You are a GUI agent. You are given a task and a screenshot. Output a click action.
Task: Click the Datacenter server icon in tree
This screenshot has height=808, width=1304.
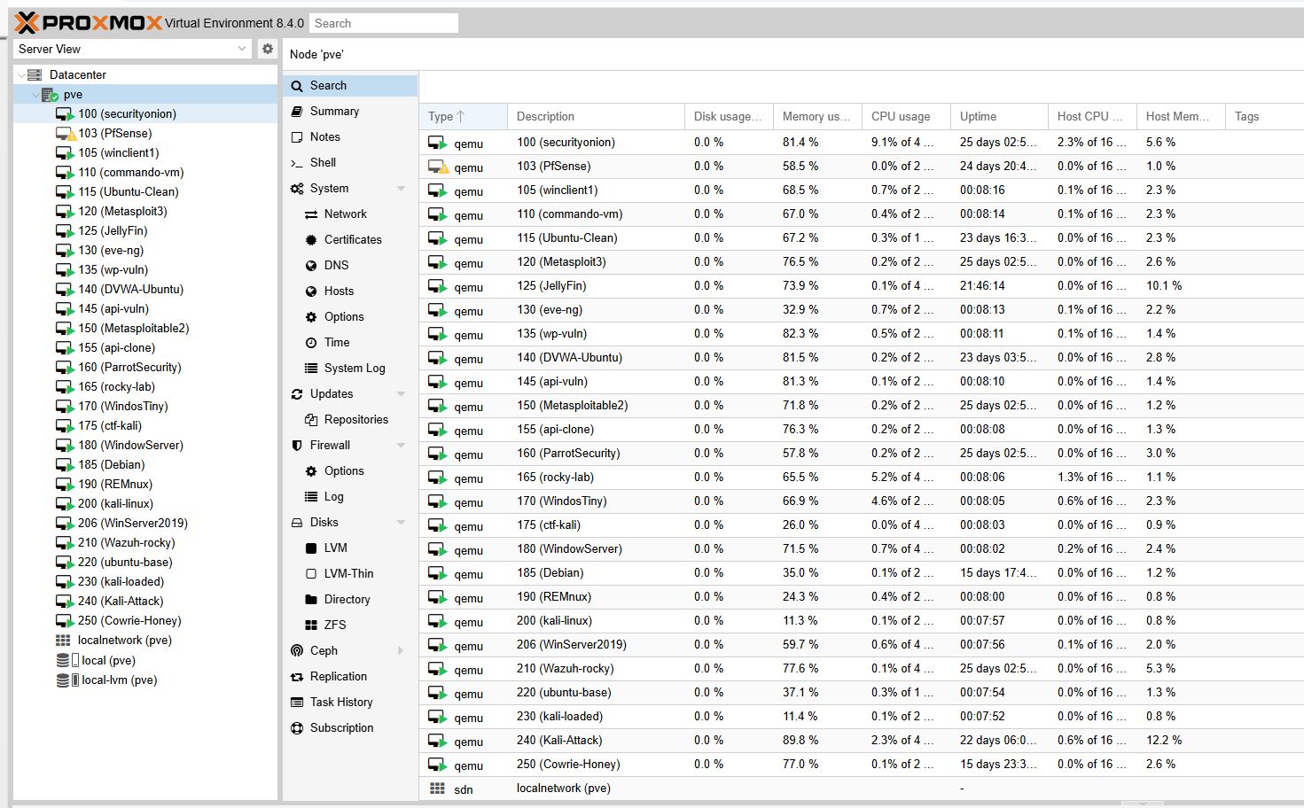[x=35, y=75]
